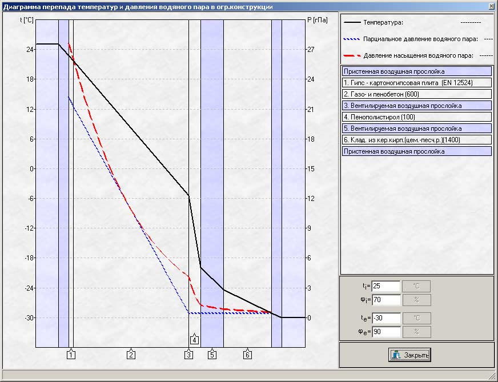Click the °C unit button beside te
The height and width of the screenshot is (382, 498).
point(416,318)
